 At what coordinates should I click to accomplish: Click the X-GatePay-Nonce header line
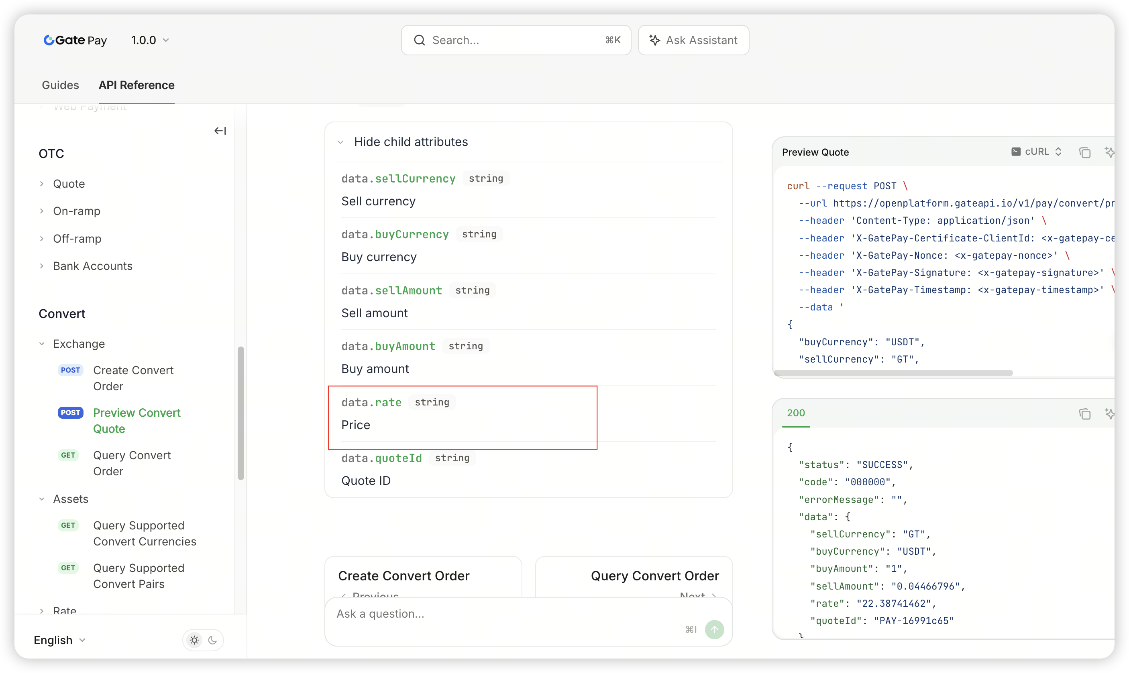pos(934,255)
